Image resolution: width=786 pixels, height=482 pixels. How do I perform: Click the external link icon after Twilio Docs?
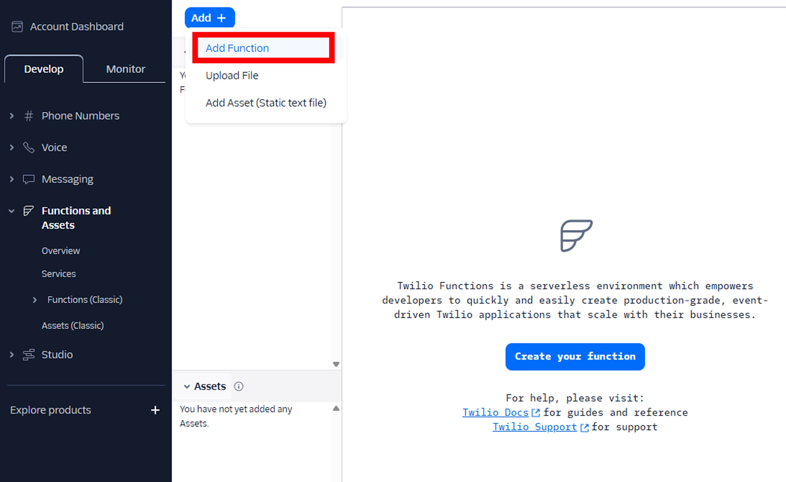pos(536,413)
